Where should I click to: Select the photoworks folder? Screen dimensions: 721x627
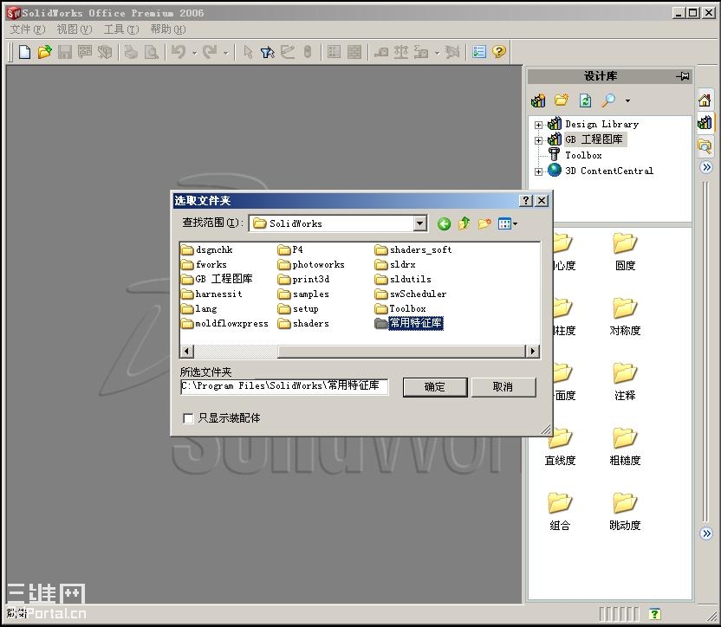pyautogui.click(x=311, y=264)
